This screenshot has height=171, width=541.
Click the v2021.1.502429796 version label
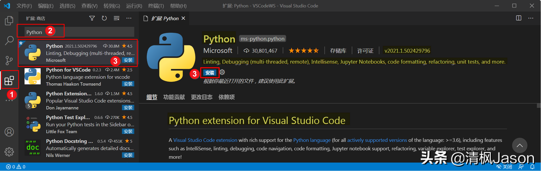tap(407, 51)
